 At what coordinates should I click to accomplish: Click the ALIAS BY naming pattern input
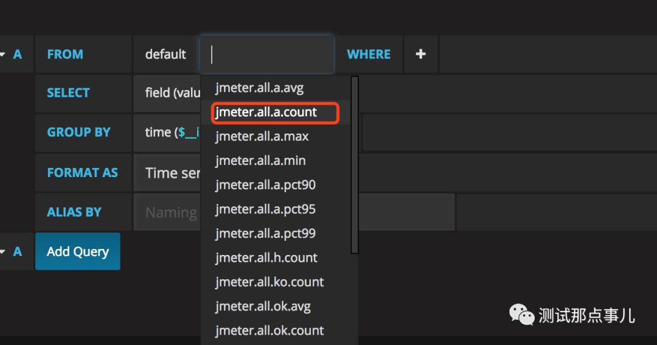294,212
